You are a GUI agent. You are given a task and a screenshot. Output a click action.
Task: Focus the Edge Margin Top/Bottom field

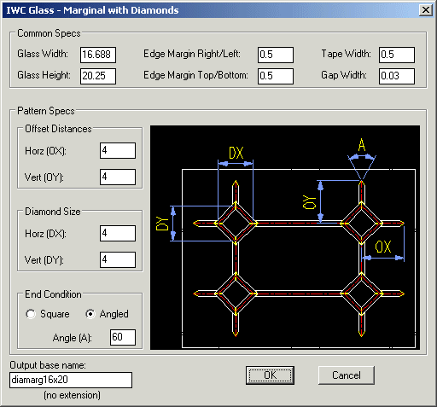tap(276, 76)
